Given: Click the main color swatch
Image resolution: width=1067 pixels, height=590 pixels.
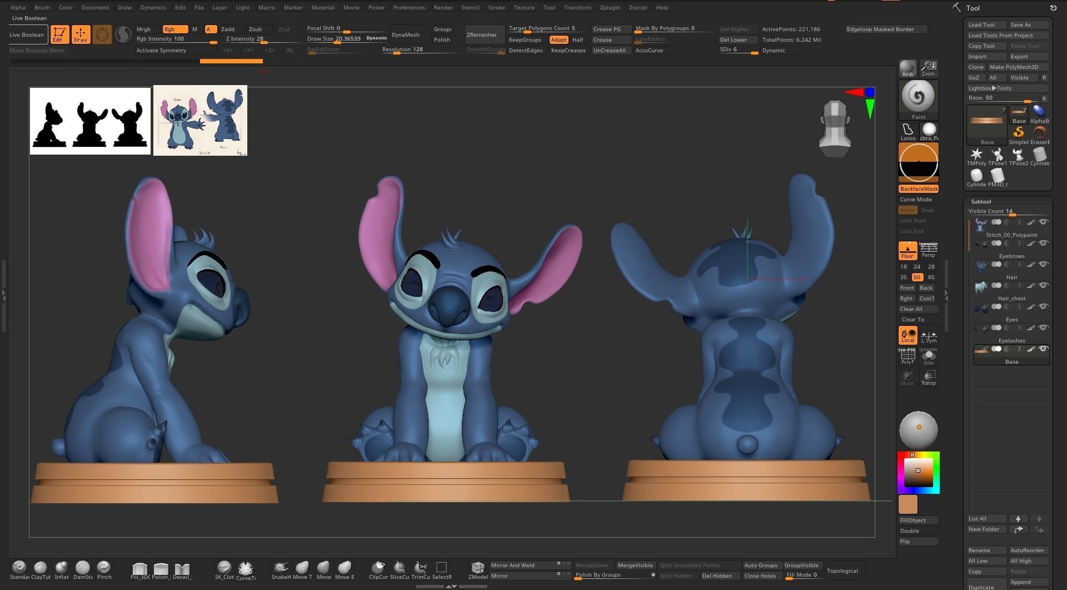Looking at the screenshot, I should 908,505.
